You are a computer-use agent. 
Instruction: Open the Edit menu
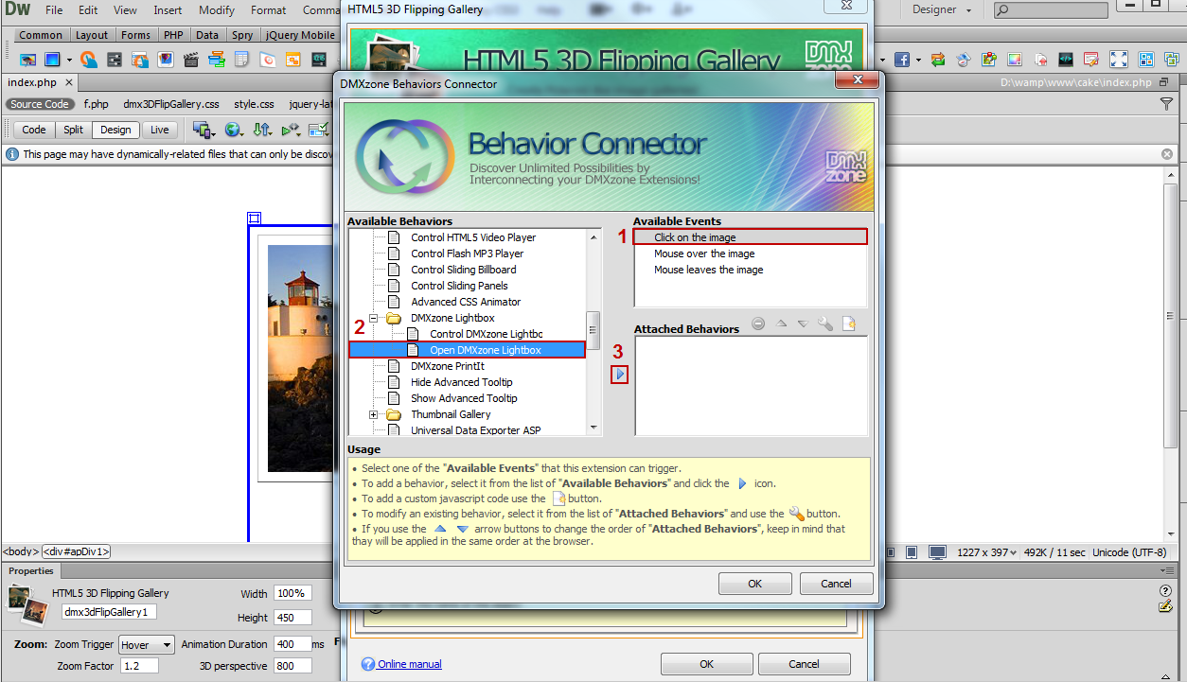88,10
